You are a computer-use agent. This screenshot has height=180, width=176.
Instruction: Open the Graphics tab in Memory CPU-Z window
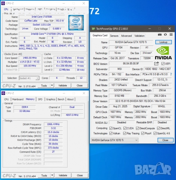tap(51, 99)
